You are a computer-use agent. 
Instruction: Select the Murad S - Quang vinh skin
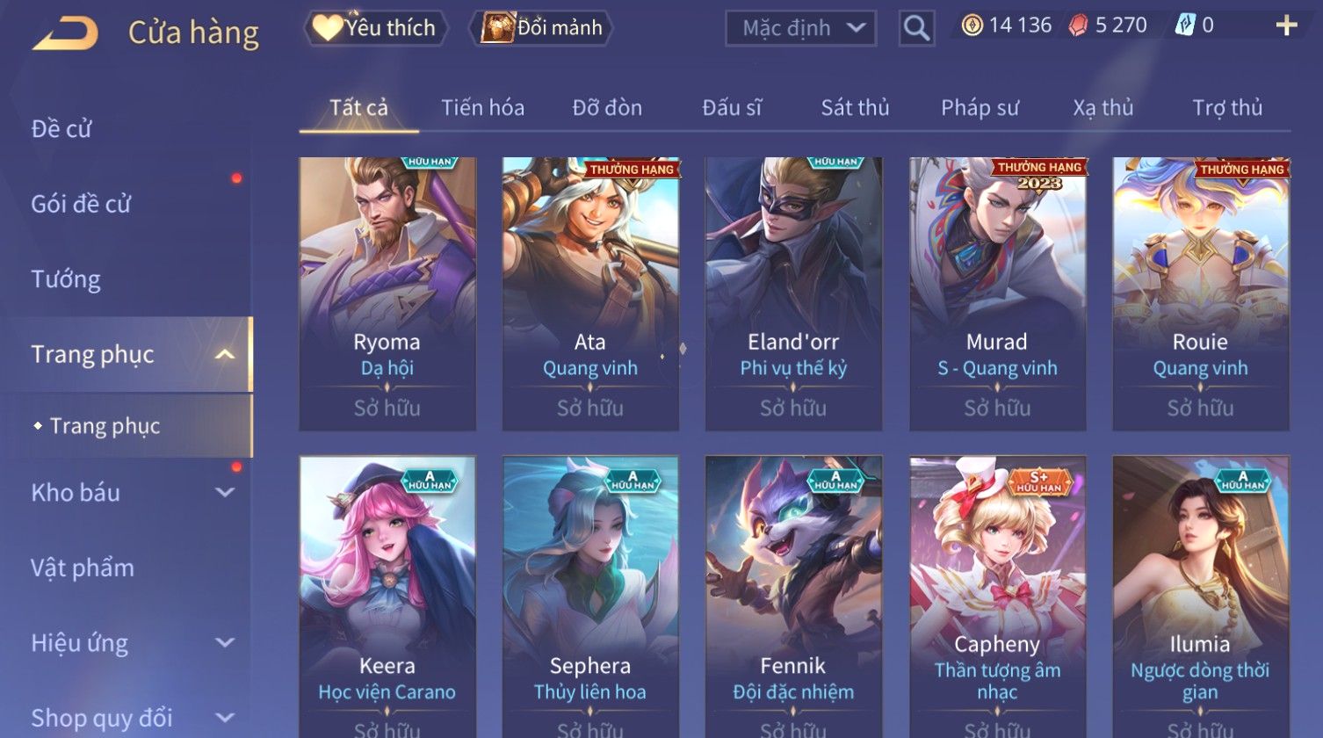point(997,294)
